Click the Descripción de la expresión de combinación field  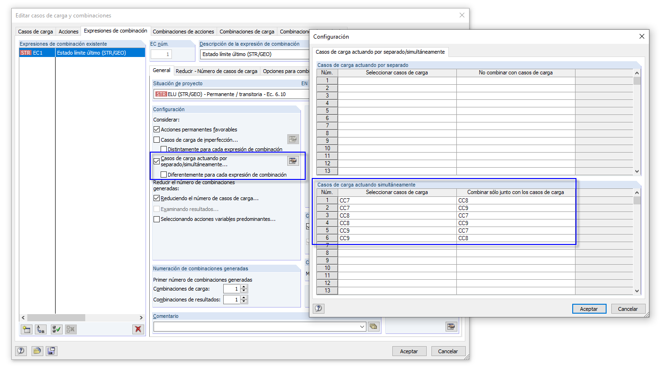(x=255, y=54)
